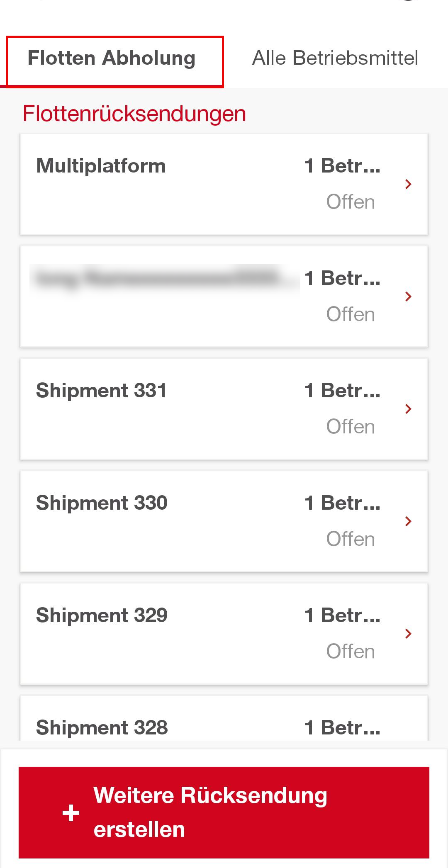Expand the blurred-name shipment chevron

coord(408,297)
